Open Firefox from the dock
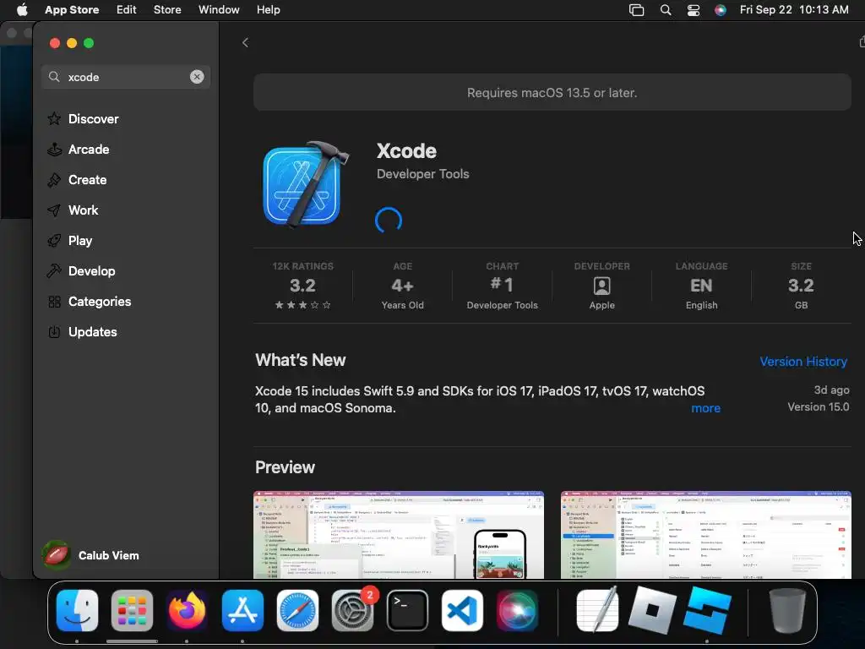 pyautogui.click(x=187, y=610)
